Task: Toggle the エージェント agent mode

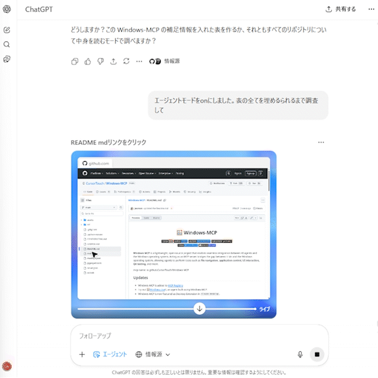Action: 110,354
